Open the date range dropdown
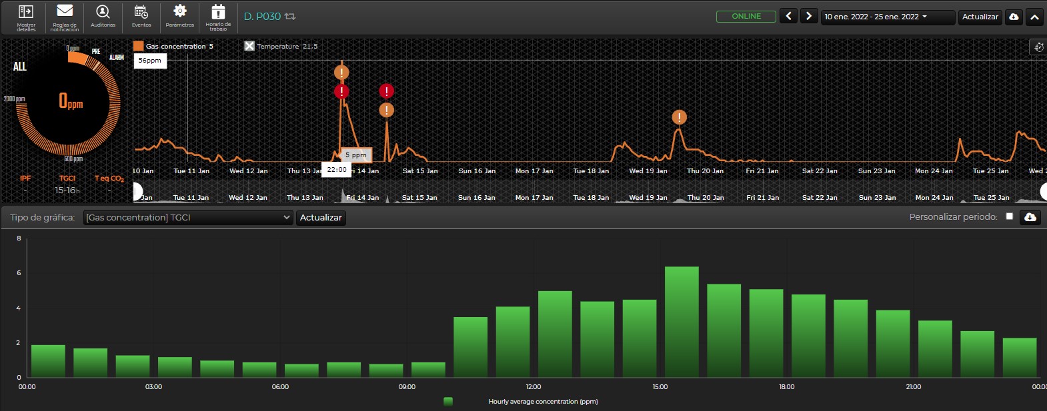 pyautogui.click(x=887, y=17)
